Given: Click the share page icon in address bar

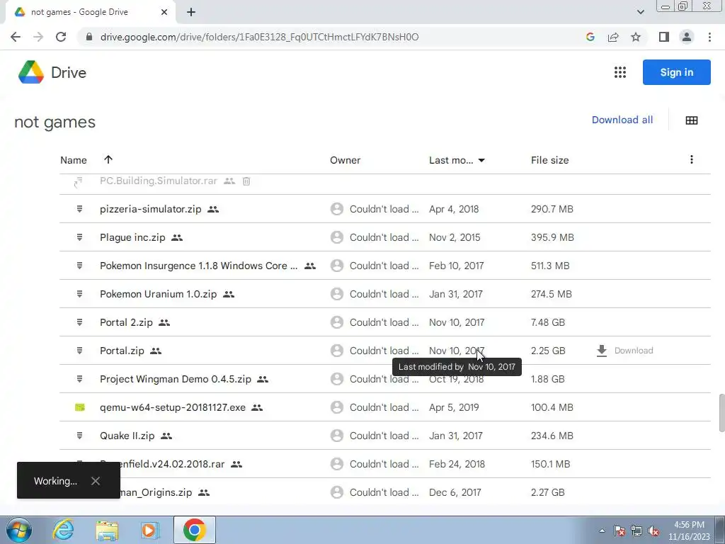Looking at the screenshot, I should point(613,37).
